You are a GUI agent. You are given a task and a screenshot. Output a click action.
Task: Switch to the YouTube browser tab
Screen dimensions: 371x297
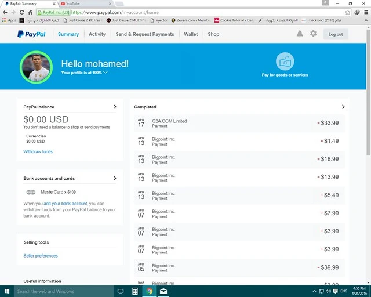86,3
